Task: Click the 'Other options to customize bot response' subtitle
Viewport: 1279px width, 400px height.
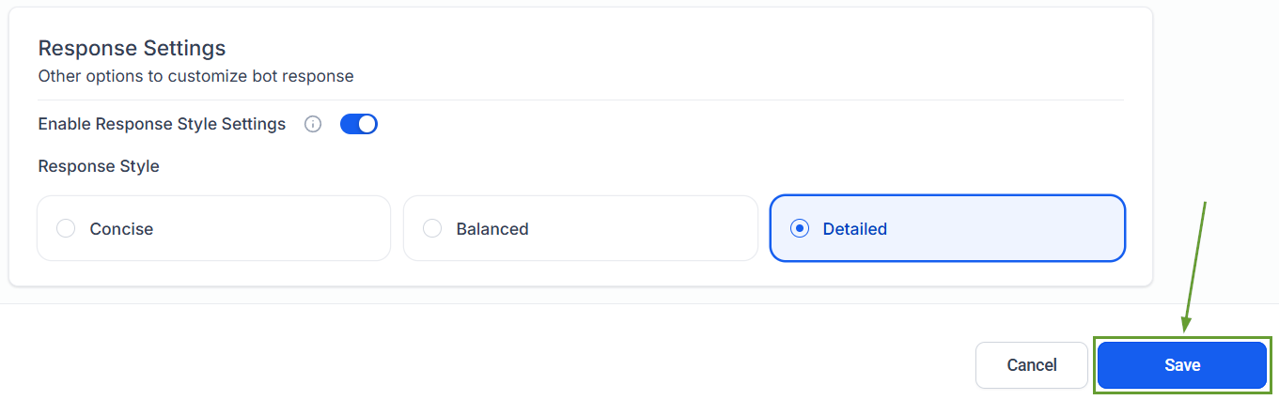Action: pos(195,76)
